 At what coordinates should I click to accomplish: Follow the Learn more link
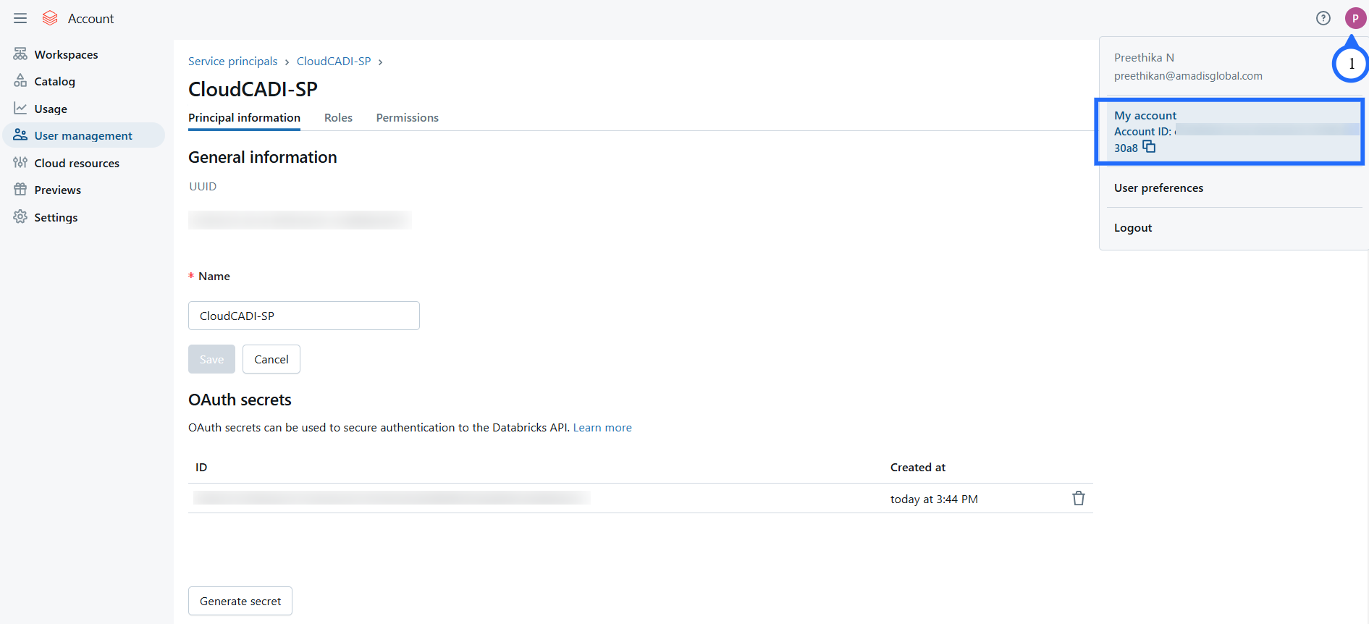[x=602, y=427]
